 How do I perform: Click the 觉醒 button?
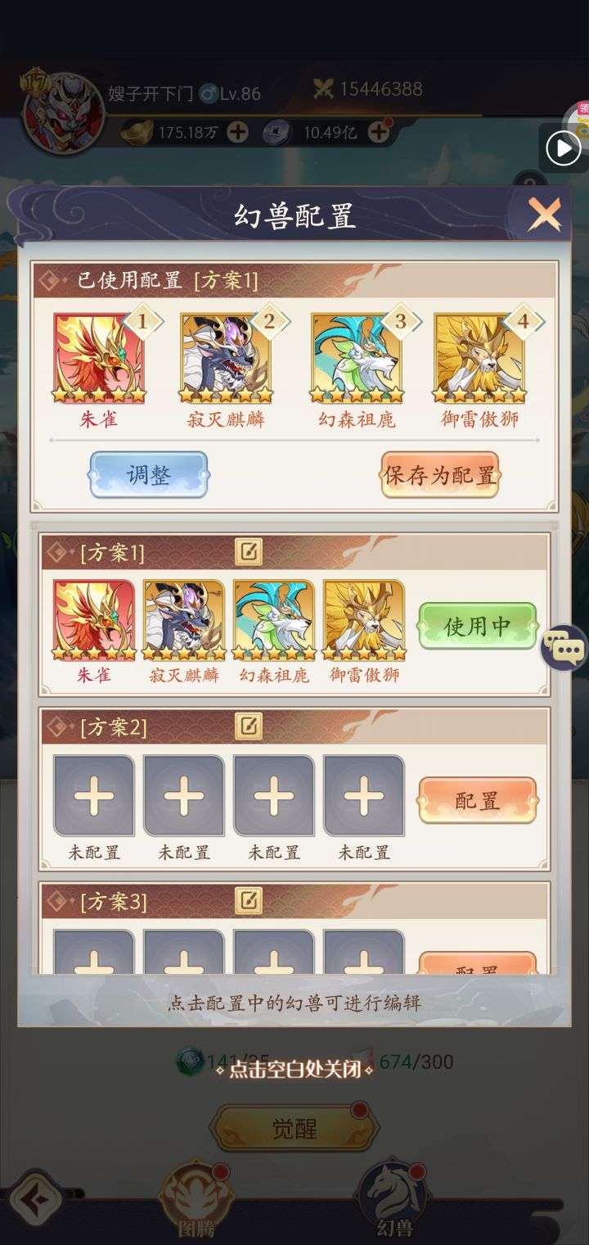coord(294,1129)
